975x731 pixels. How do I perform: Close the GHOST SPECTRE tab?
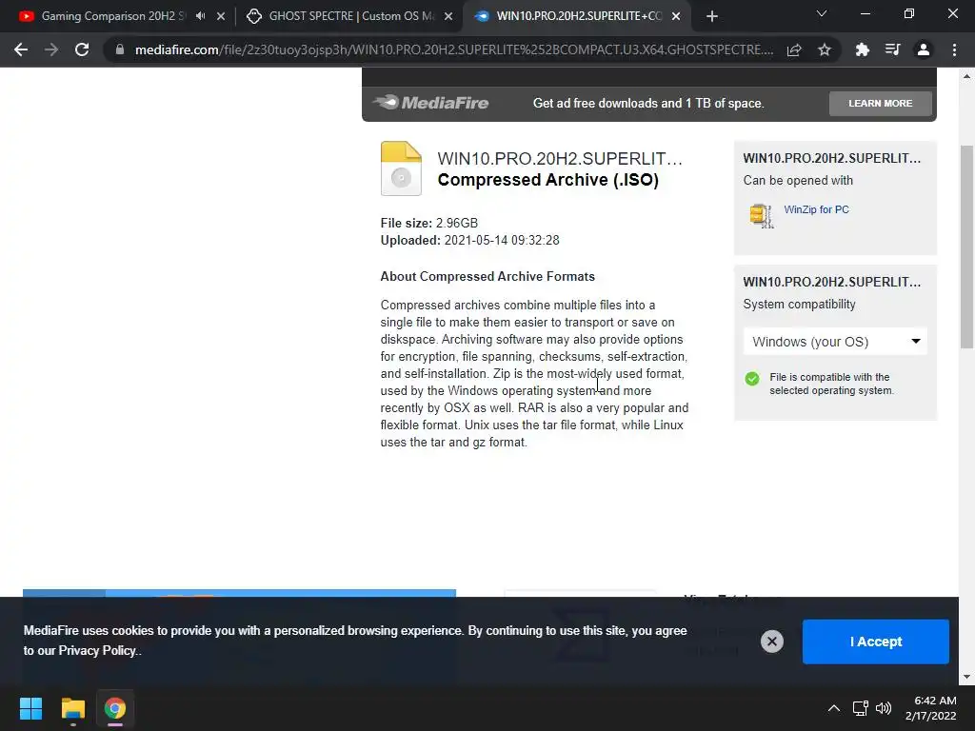tap(448, 16)
